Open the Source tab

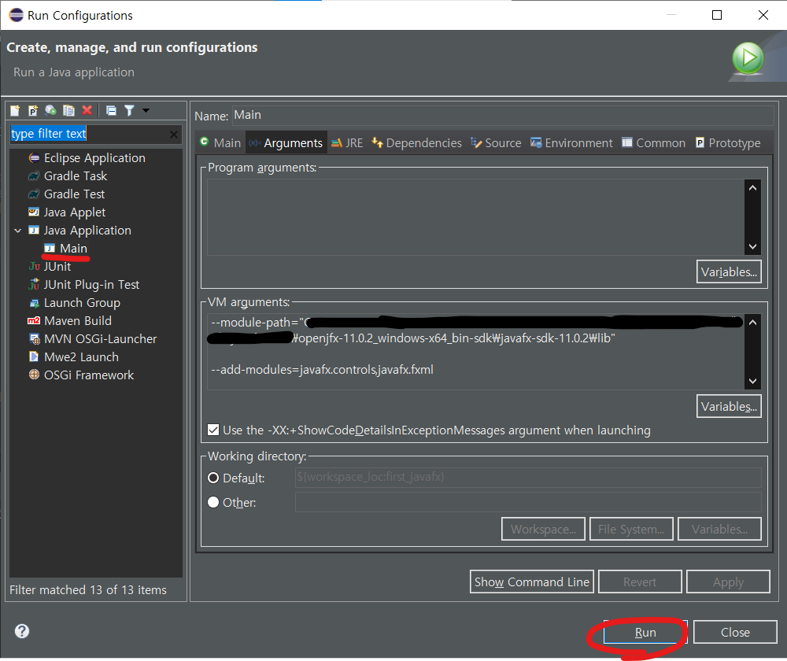coord(496,143)
